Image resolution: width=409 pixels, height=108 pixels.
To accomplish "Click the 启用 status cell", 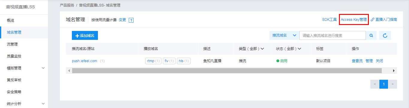I will 282,61.
